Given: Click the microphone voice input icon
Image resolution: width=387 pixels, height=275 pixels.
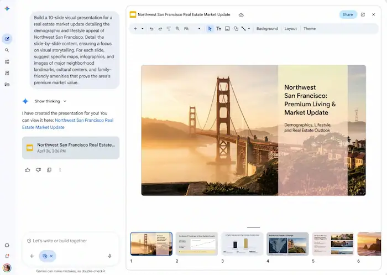Looking at the screenshot, I should coord(109,256).
